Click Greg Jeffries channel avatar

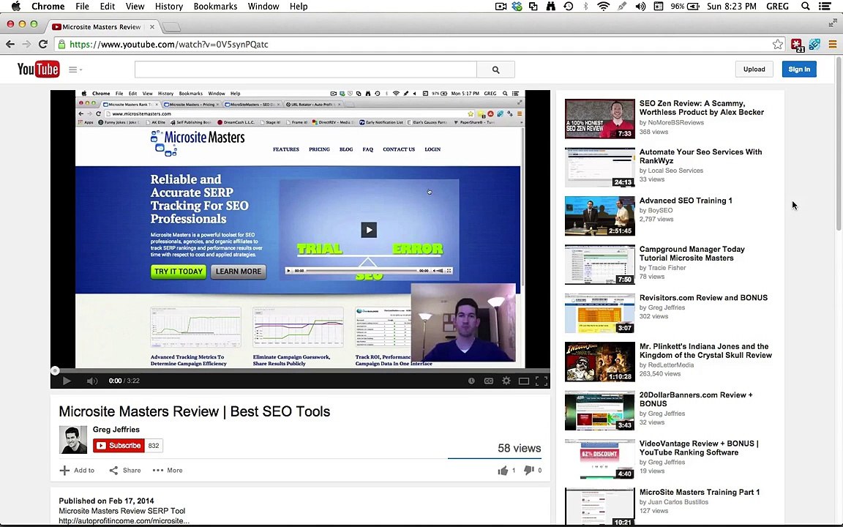click(72, 439)
